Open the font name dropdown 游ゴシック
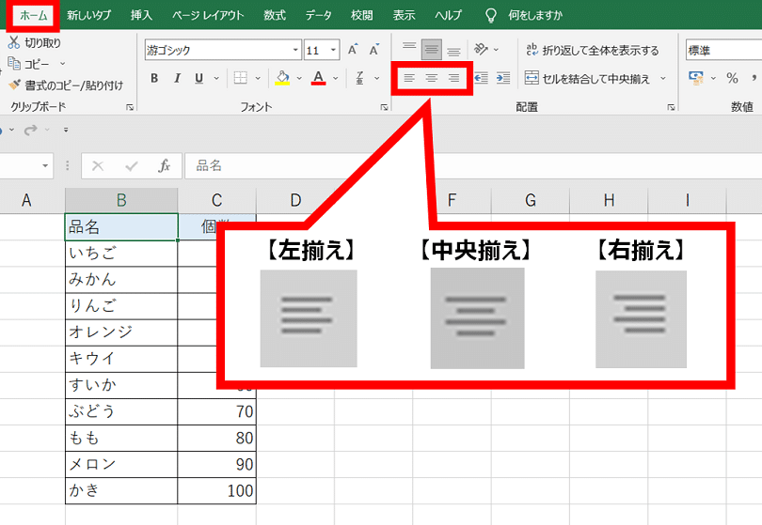 (222, 51)
